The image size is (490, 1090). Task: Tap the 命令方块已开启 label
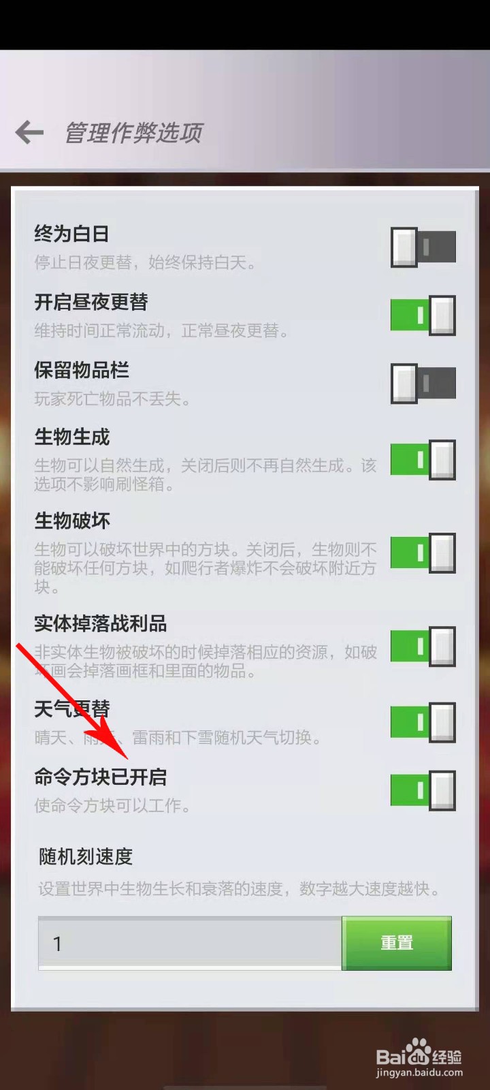pyautogui.click(x=101, y=777)
